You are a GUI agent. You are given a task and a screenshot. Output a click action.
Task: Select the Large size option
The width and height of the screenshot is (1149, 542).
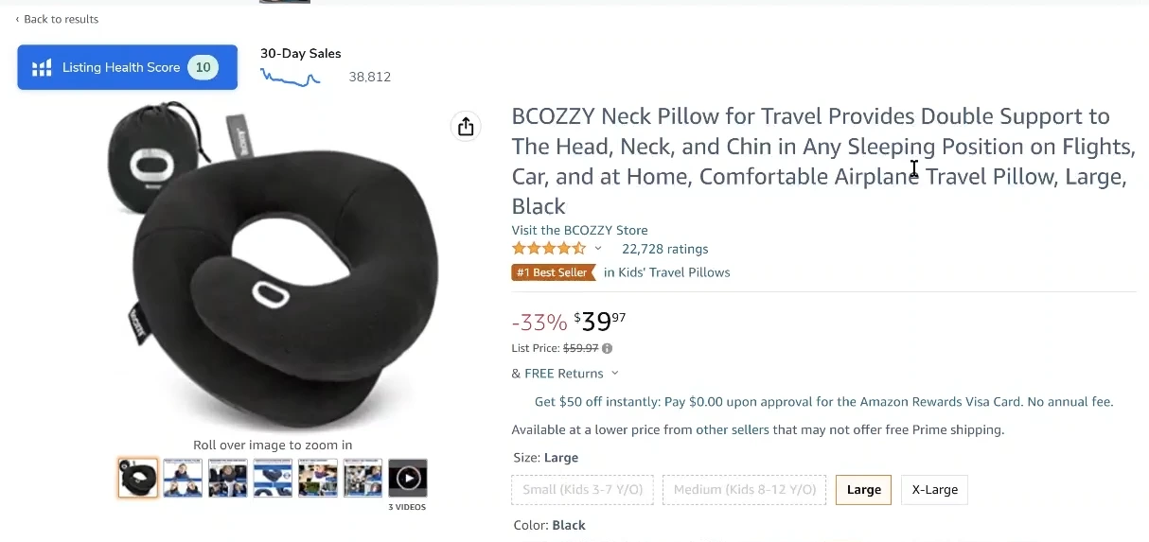coord(863,490)
